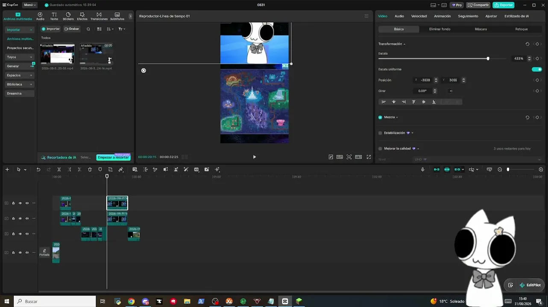Screen dimensions: 548x307
Task: Open the media sort dropdown
Action: (110, 29)
